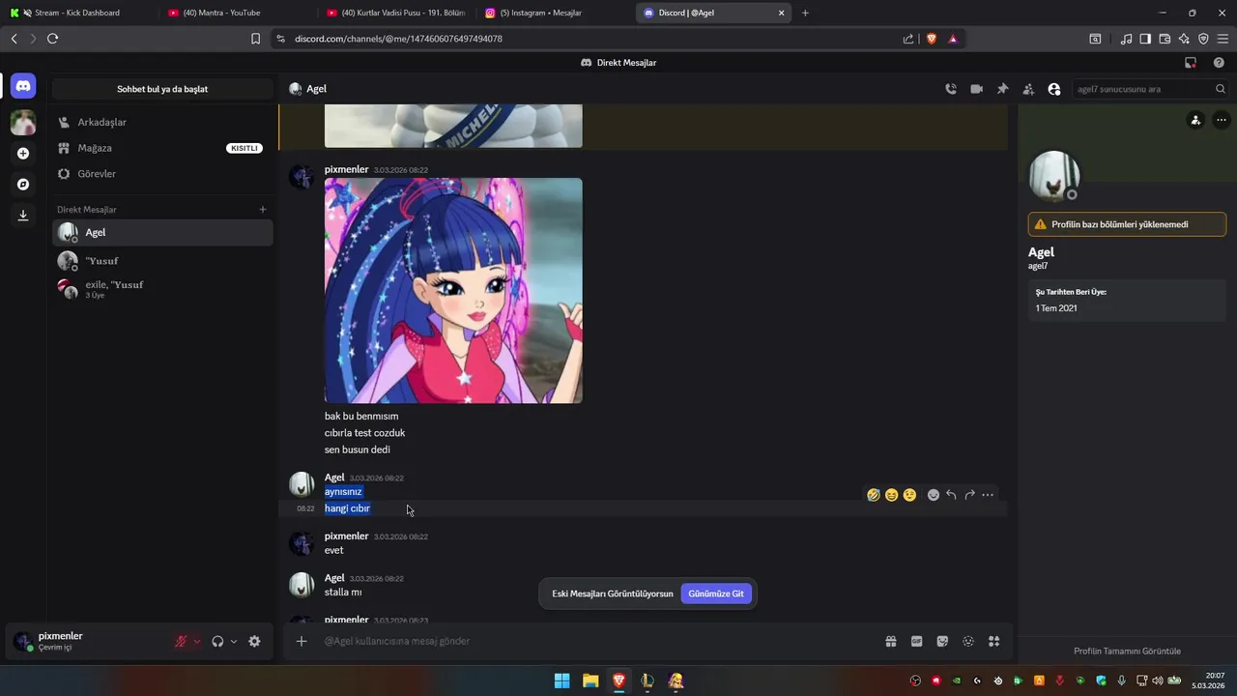Open the Görevler quests page
Viewport: 1237px width, 696px height.
point(162,174)
